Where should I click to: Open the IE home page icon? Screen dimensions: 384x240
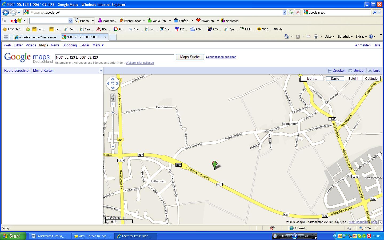click(x=287, y=37)
